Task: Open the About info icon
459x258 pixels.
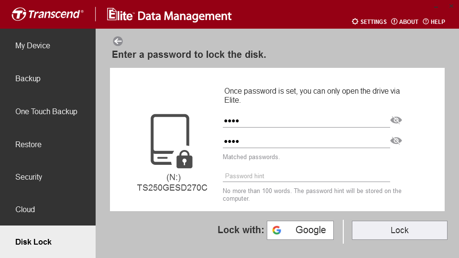Action: pyautogui.click(x=394, y=21)
